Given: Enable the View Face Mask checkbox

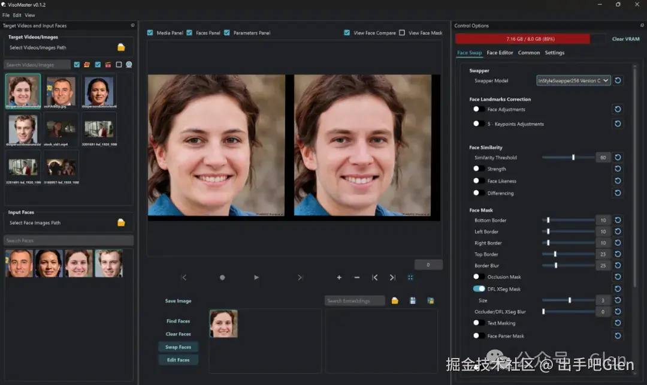Looking at the screenshot, I should (x=402, y=32).
